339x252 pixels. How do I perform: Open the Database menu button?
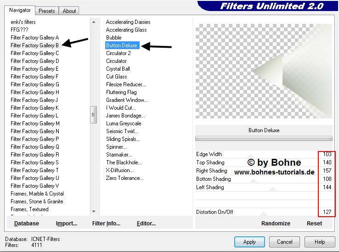(26, 224)
